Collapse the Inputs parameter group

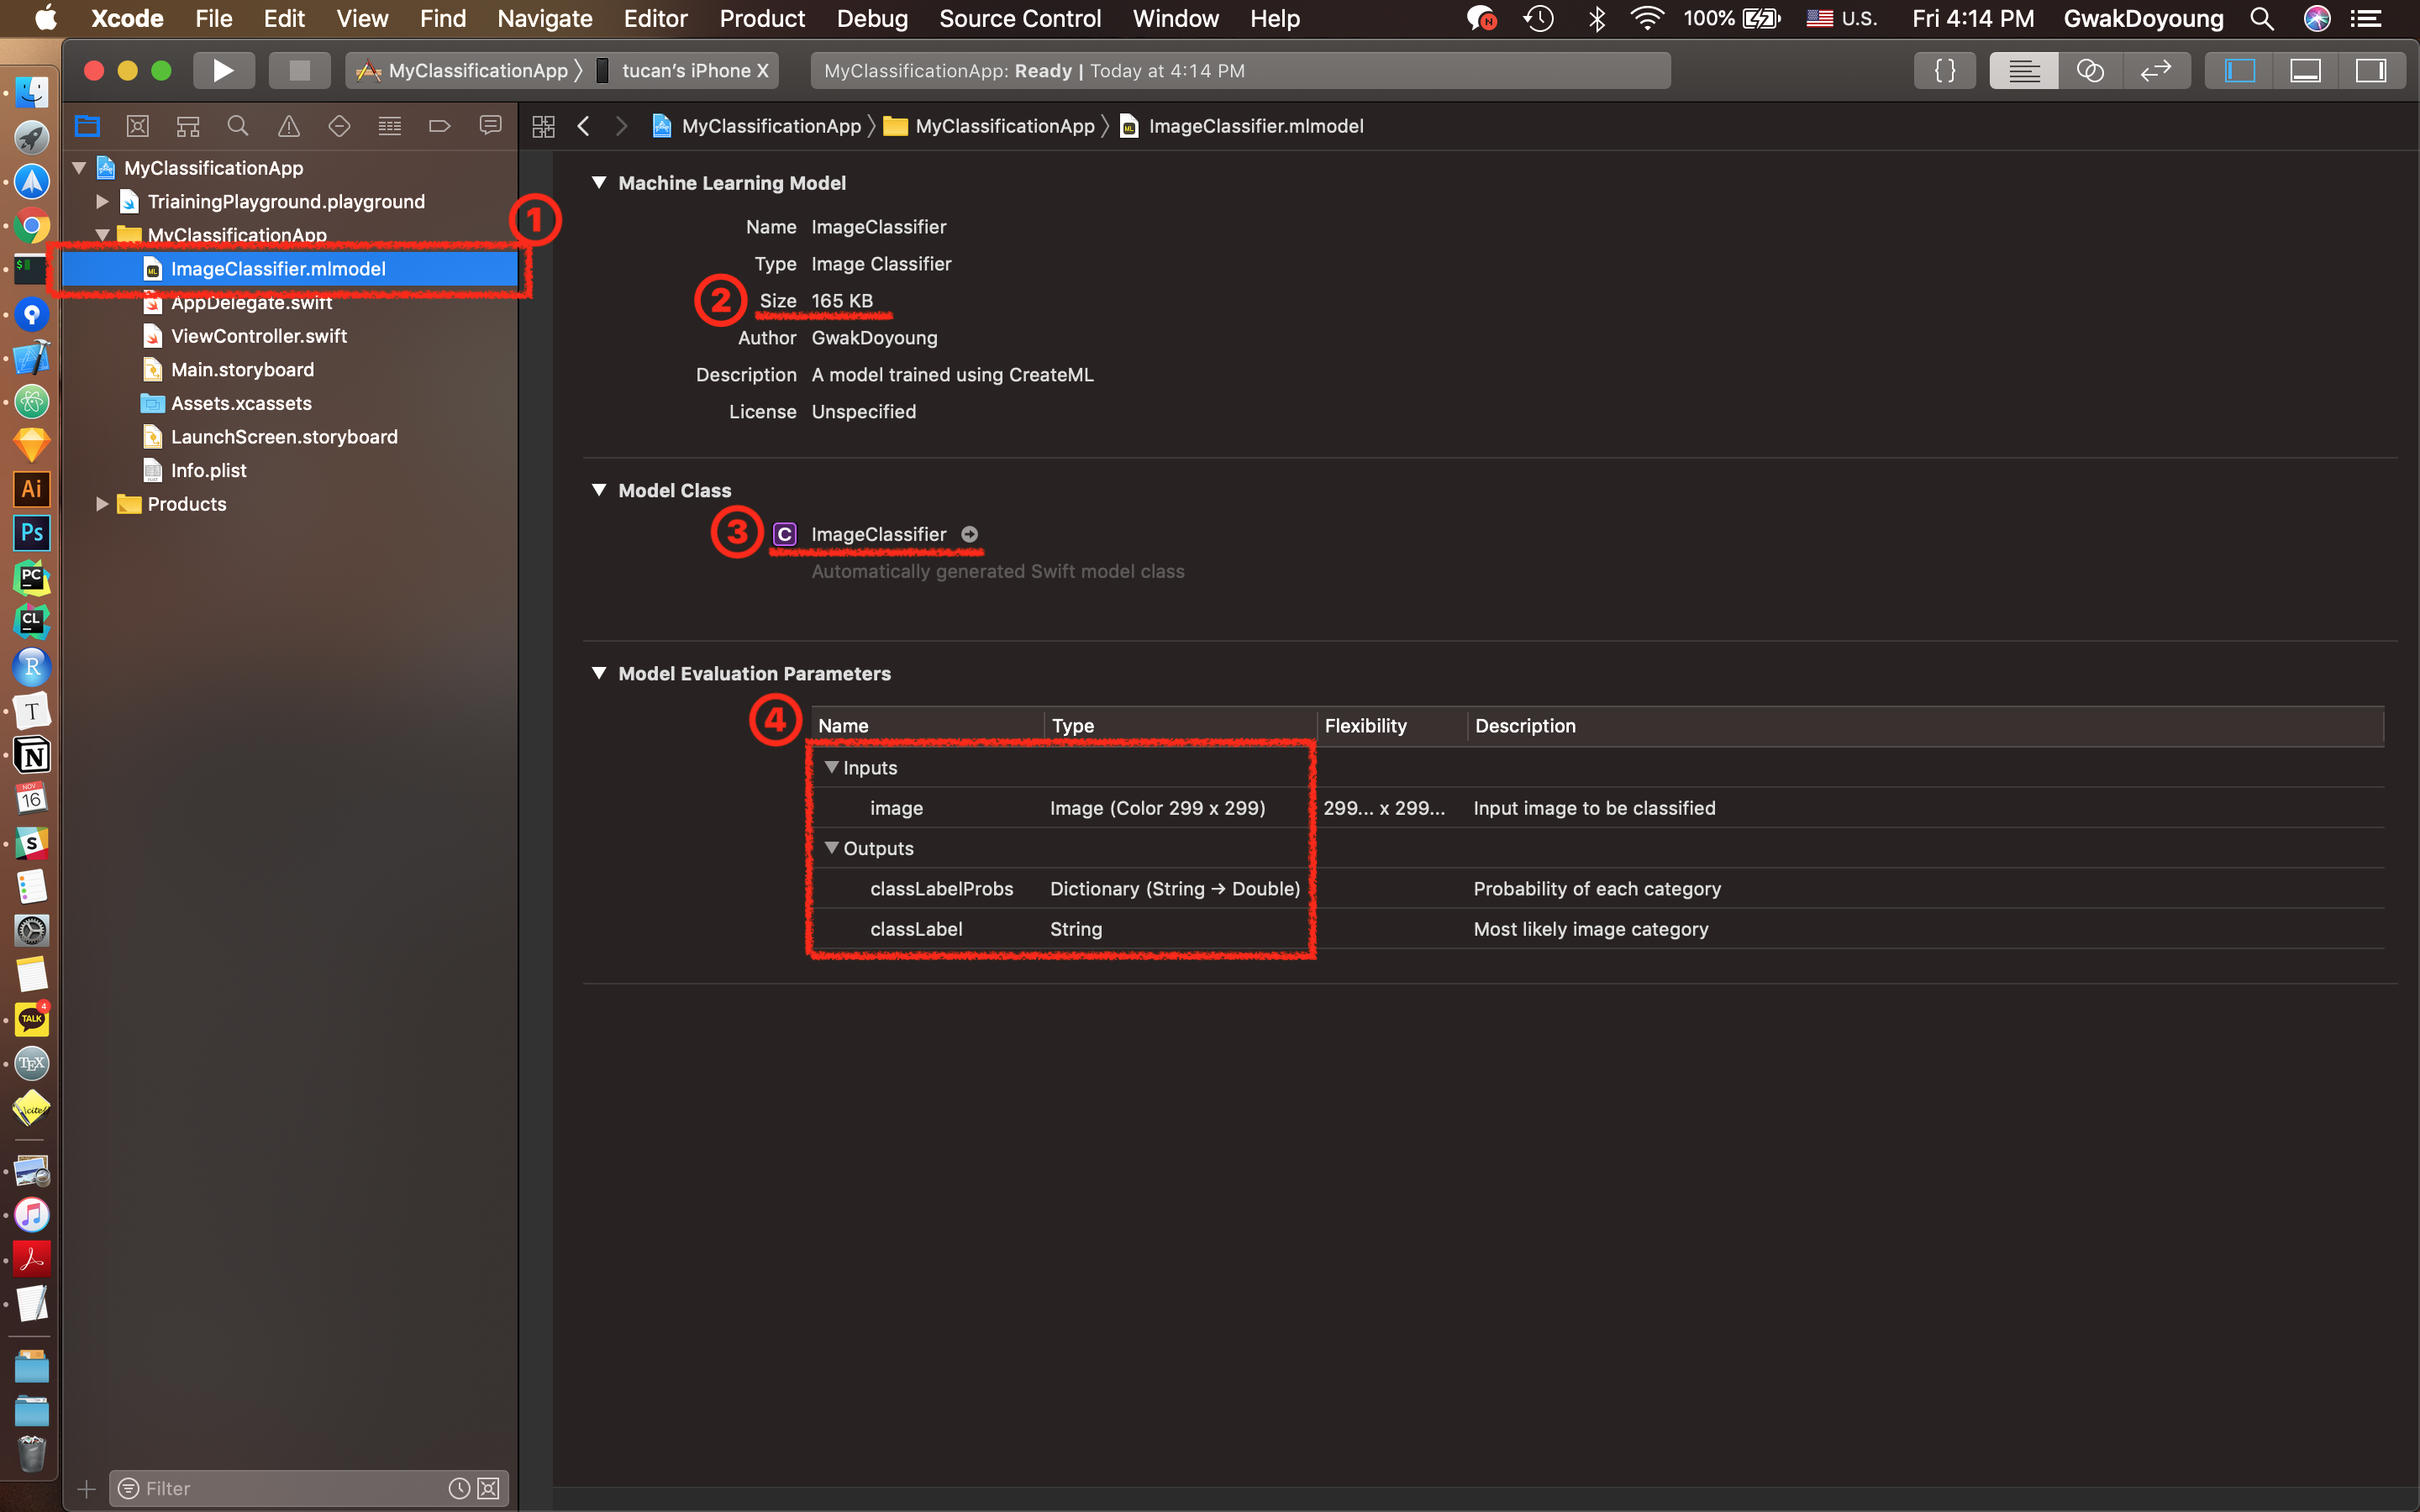[x=831, y=768]
